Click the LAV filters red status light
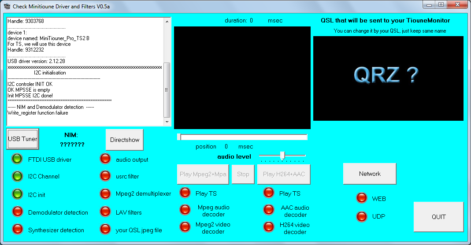Viewport: 471px width, 245px height. tap(105, 212)
